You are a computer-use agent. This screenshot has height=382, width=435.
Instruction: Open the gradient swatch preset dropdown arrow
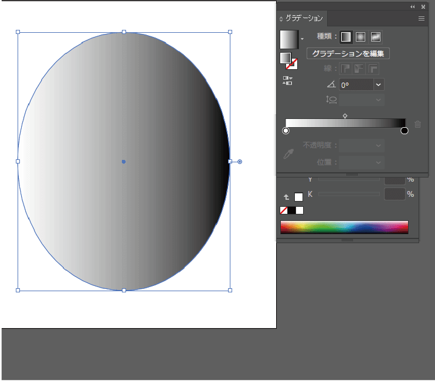tap(302, 39)
